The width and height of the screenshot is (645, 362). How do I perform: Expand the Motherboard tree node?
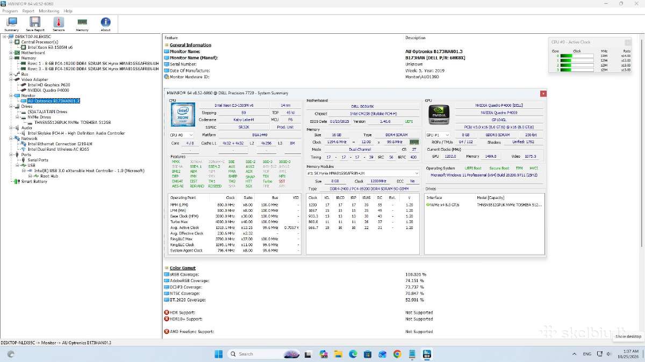click(11, 53)
